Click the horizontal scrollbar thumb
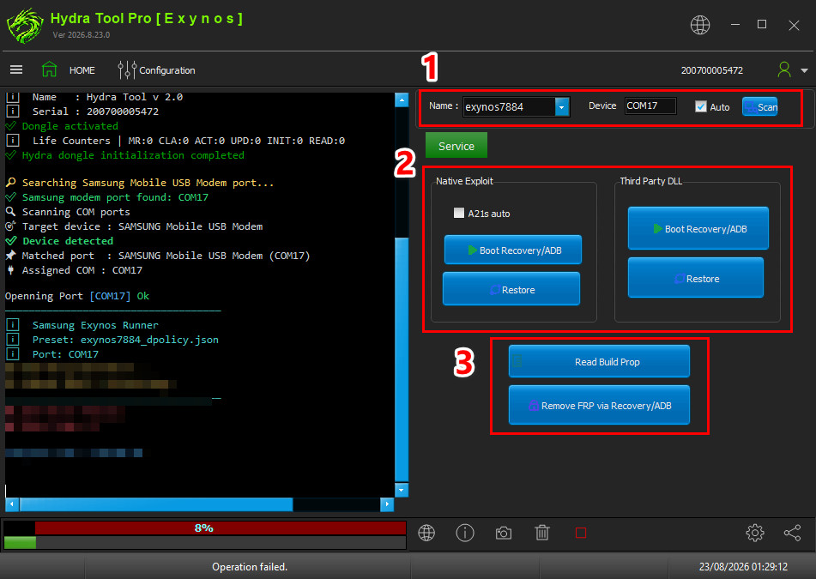Screen dimensions: 816x579 click(156, 504)
